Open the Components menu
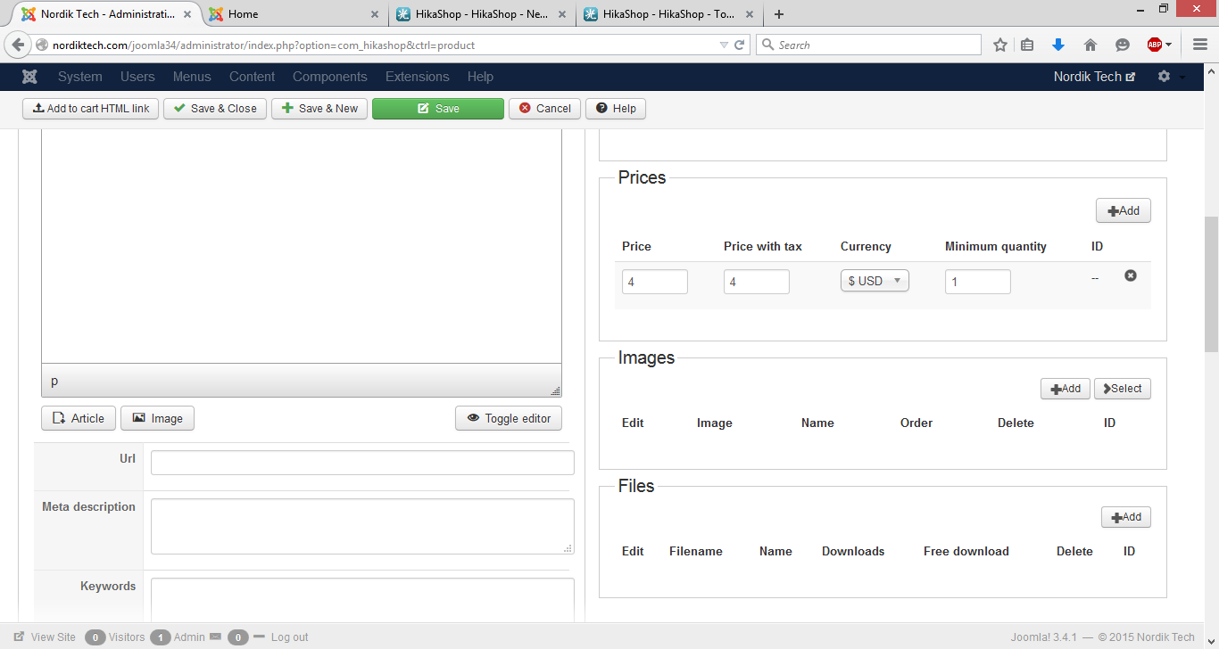1219x649 pixels. pyautogui.click(x=330, y=77)
